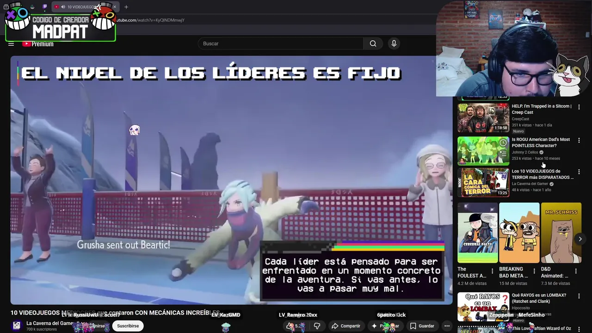This screenshot has height=333, width=592.
Task: Open more actions three-dot menu under video
Action: coord(447,326)
